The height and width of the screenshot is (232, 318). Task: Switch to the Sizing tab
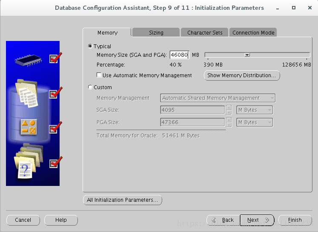(156, 32)
